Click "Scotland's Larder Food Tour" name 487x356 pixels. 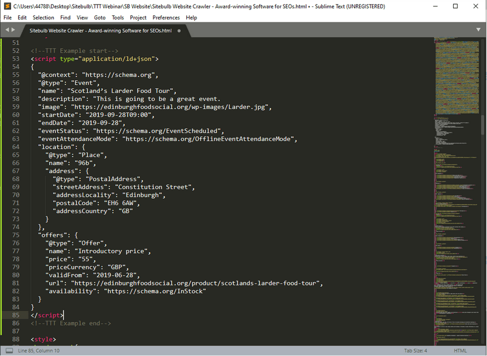pos(120,91)
